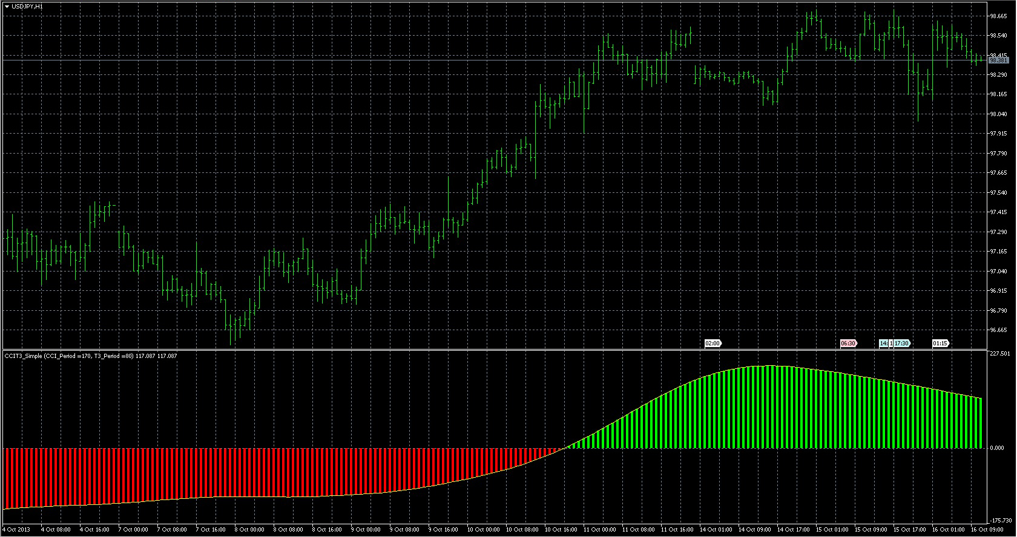Click the 4 Oct 16:00 time label
This screenshot has width=1017, height=537.
(x=95, y=530)
